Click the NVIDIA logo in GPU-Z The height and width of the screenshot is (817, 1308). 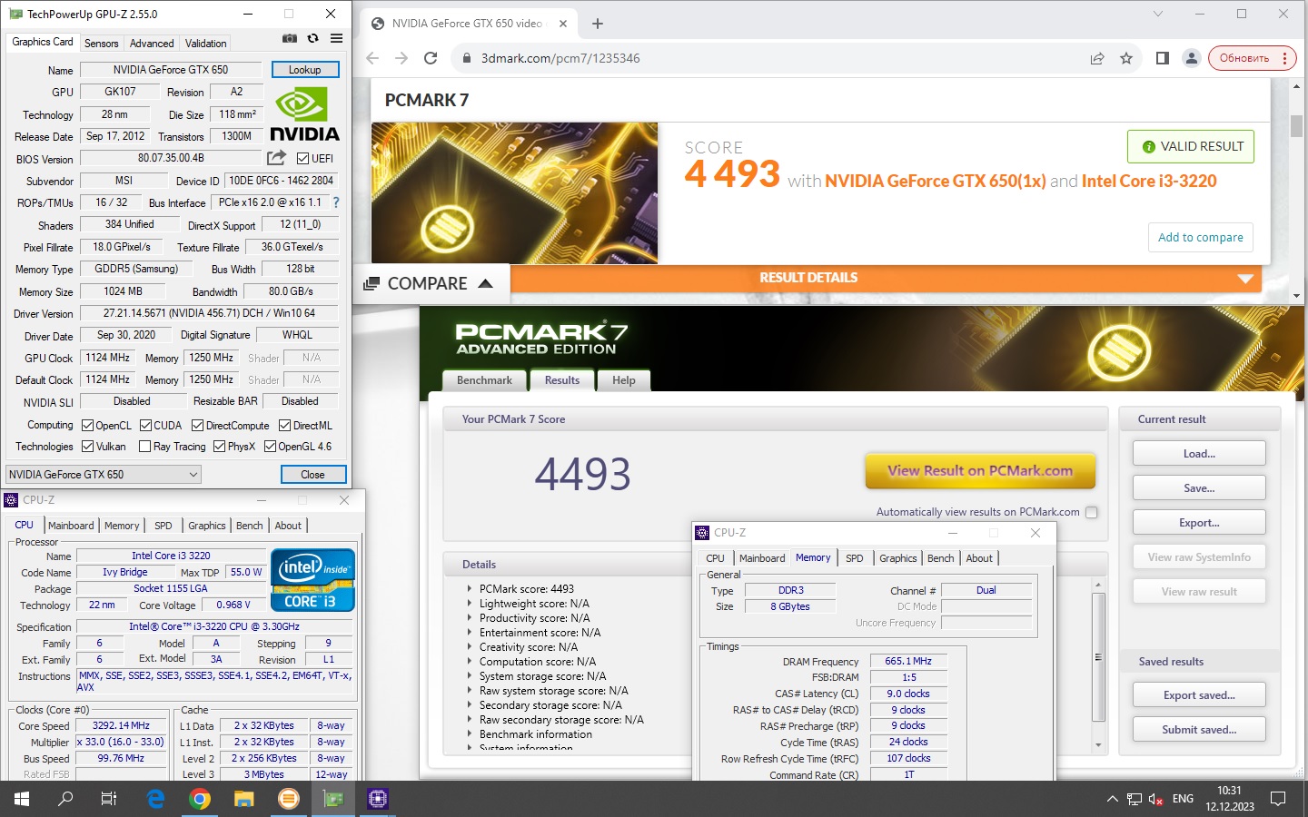[305, 113]
